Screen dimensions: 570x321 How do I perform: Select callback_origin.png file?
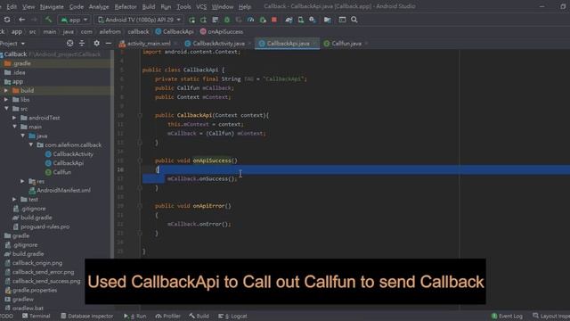click(34, 263)
